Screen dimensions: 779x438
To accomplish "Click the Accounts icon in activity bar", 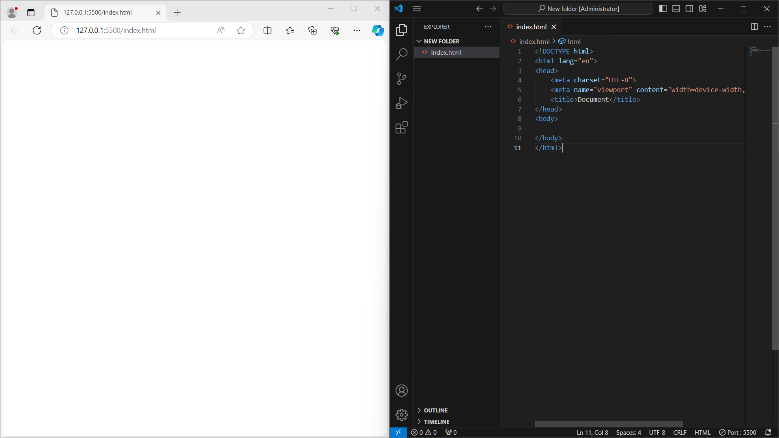I will 401,391.
